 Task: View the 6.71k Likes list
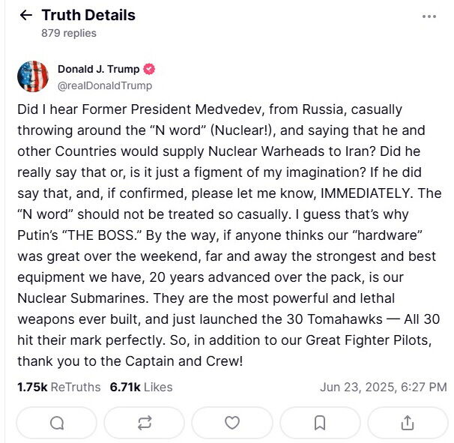(141, 388)
